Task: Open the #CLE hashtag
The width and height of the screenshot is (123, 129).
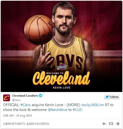Action: pos(77,110)
